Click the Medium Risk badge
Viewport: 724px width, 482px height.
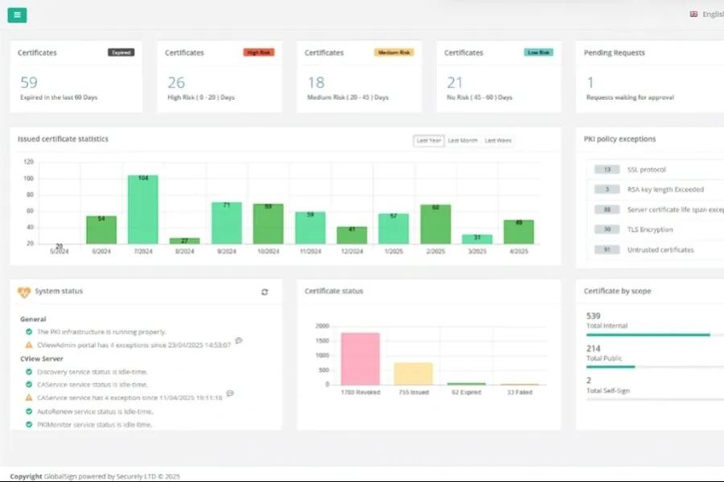(x=394, y=52)
